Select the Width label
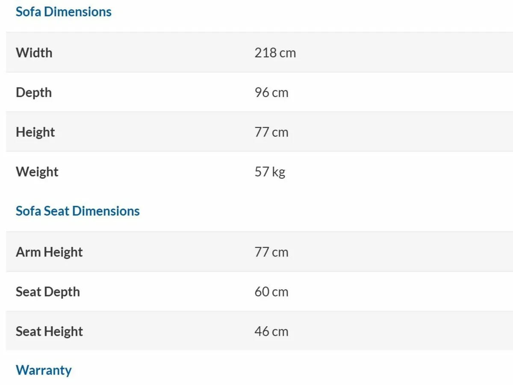 [x=34, y=52]
